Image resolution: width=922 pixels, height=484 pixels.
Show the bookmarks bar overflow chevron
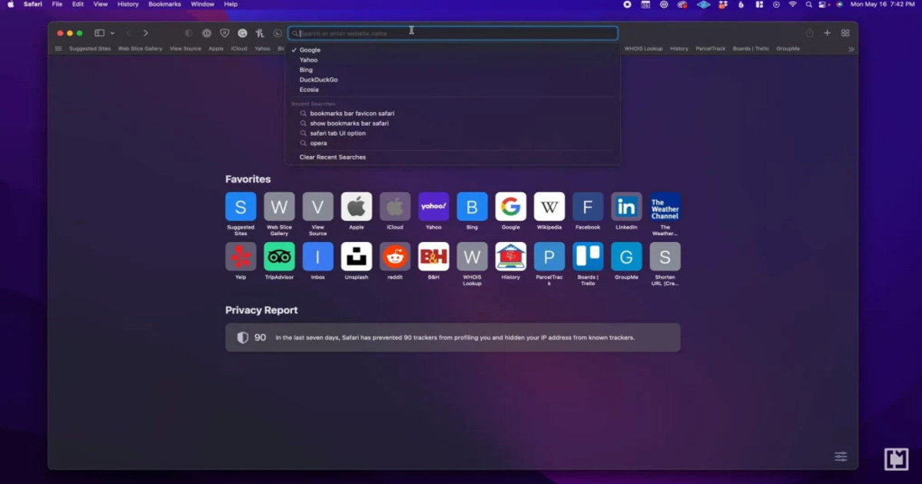[x=851, y=49]
